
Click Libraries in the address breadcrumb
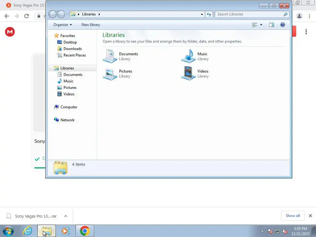tap(89, 14)
